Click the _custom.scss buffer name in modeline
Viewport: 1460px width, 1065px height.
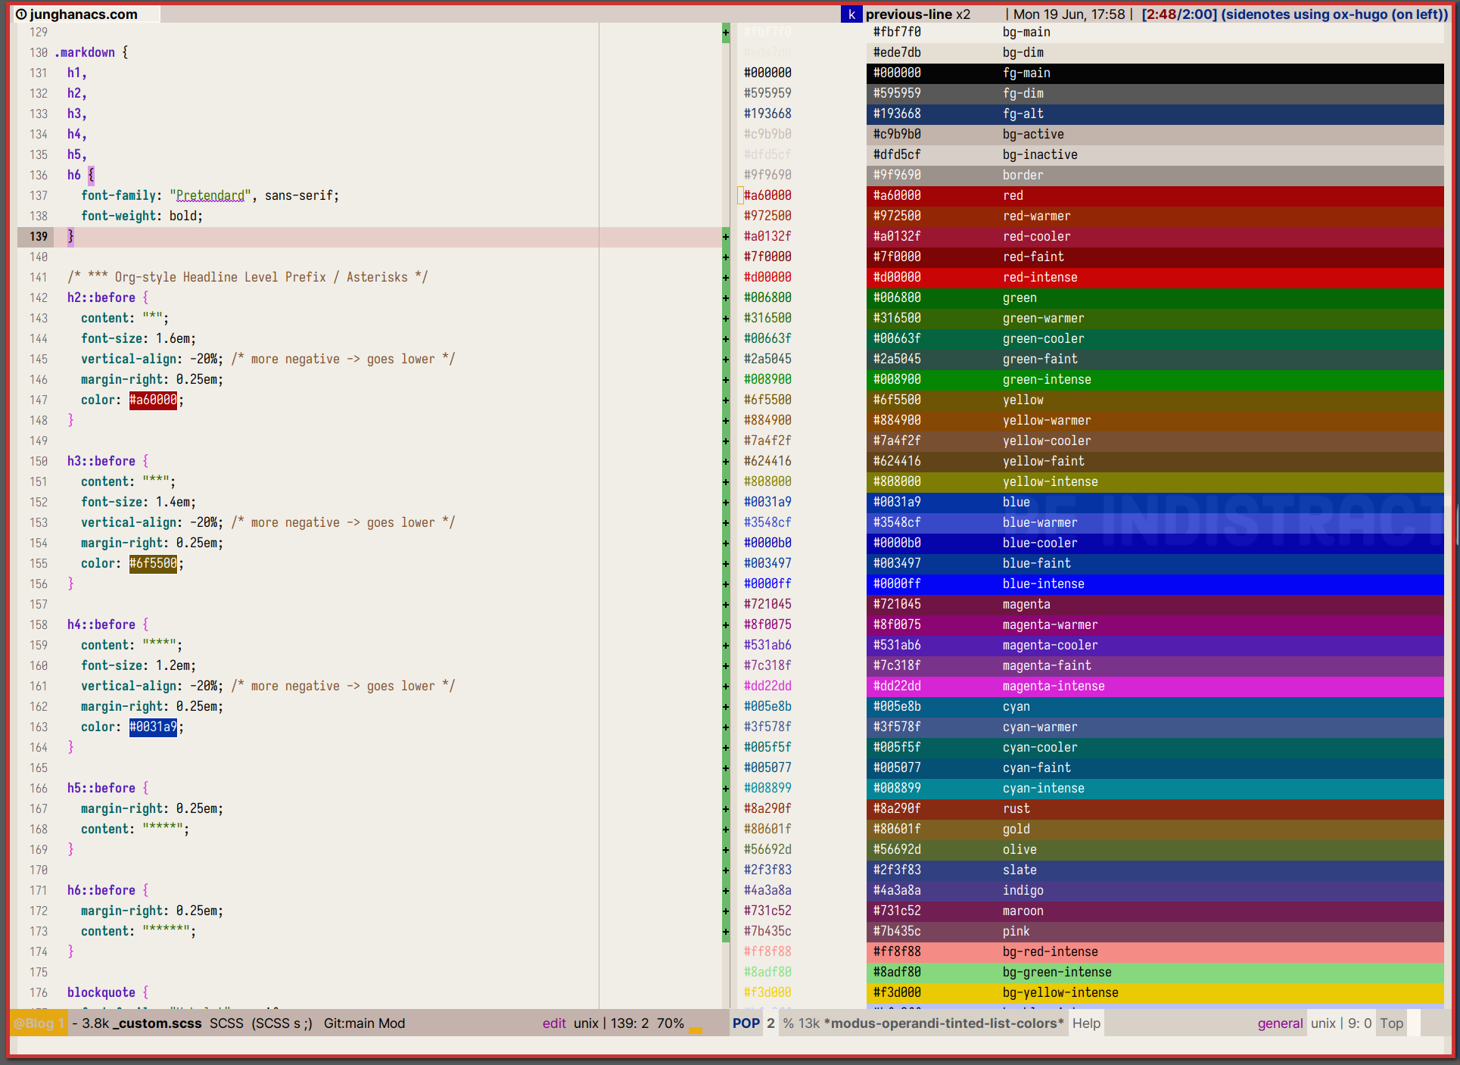pos(157,1023)
